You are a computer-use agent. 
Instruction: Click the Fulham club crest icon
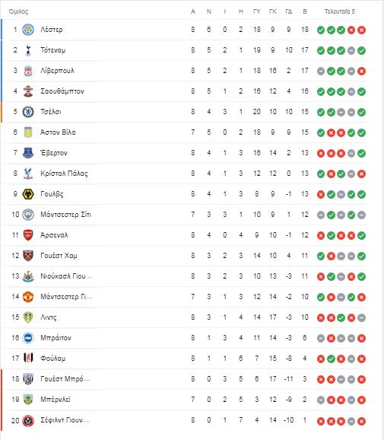[x=28, y=359]
